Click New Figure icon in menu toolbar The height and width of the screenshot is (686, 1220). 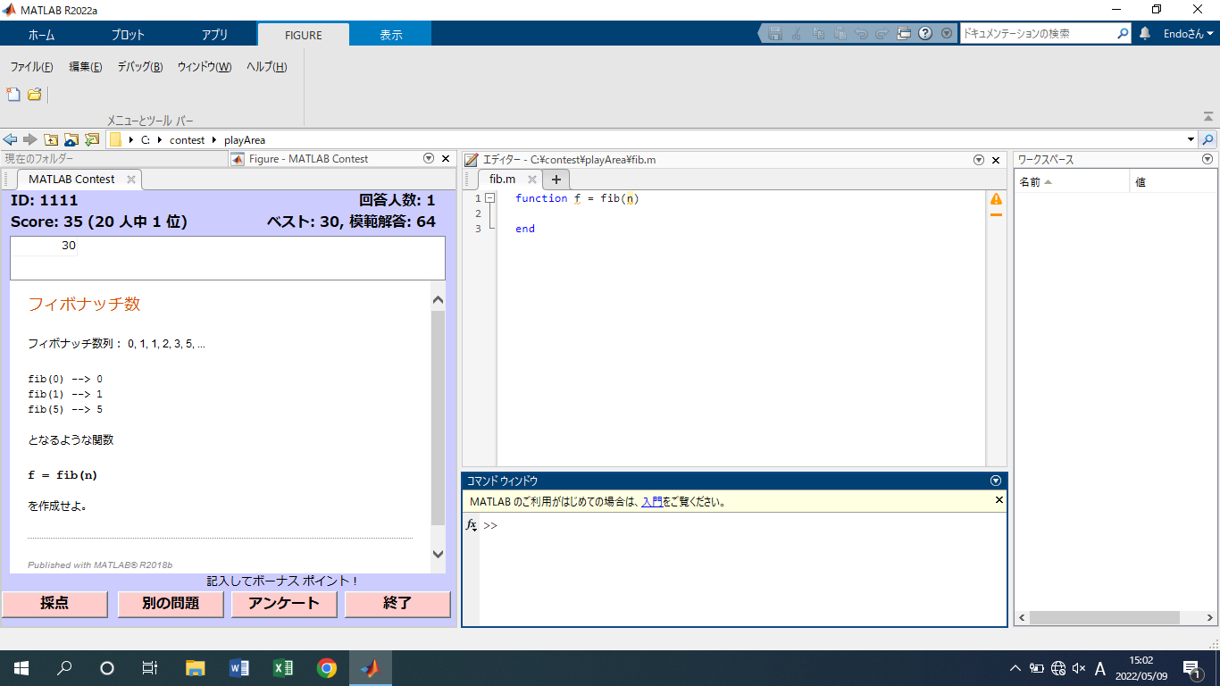pos(13,94)
